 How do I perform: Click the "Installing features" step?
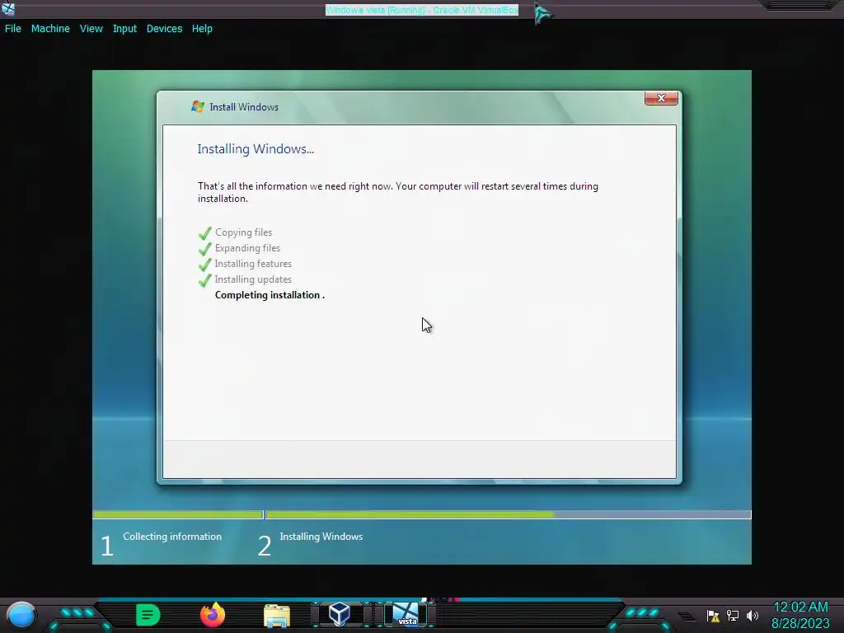[253, 264]
